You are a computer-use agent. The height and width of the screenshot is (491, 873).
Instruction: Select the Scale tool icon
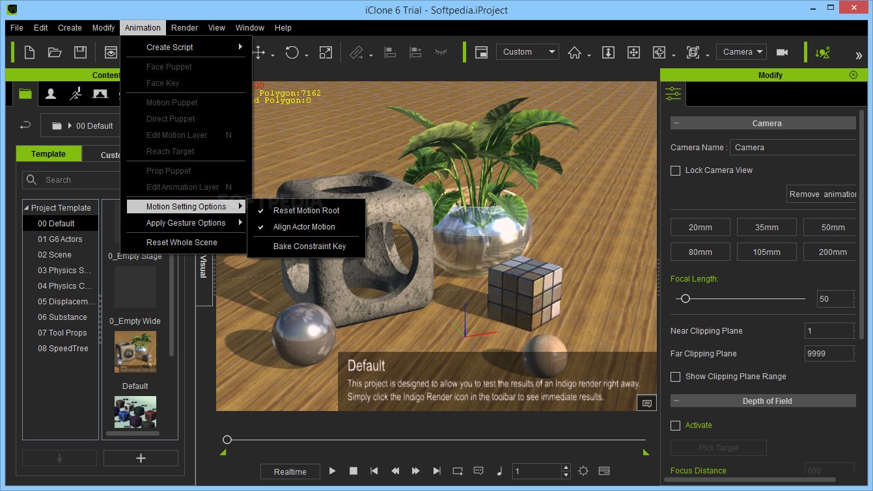tap(326, 53)
